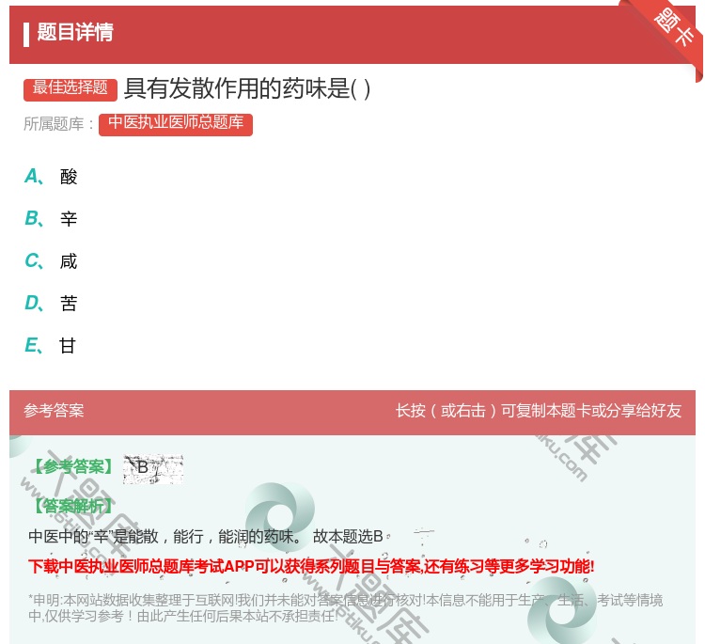The image size is (705, 644).
Task: Click the explanation sentence ending 故本题选B
Action: (206, 537)
